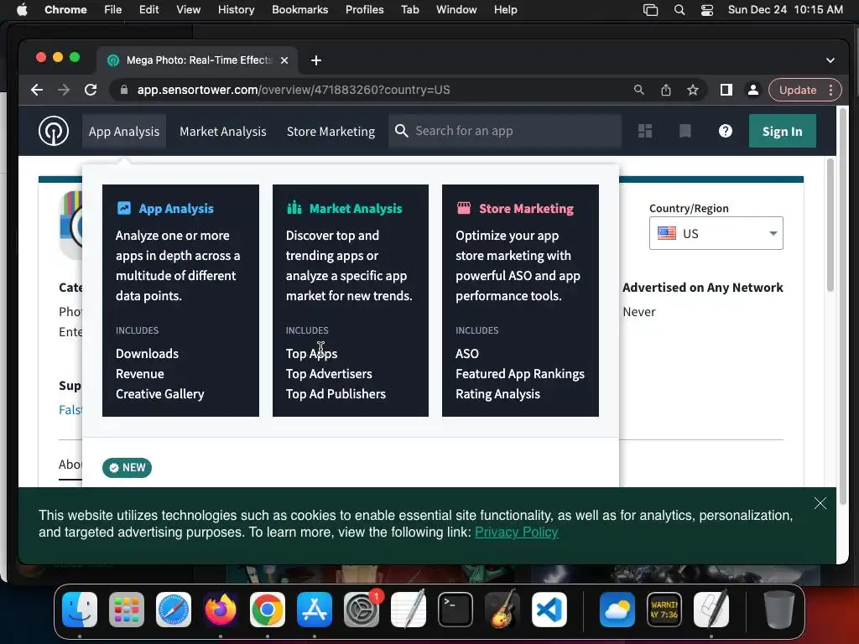
Task: Reload the page with refresh icon
Action: pyautogui.click(x=91, y=90)
